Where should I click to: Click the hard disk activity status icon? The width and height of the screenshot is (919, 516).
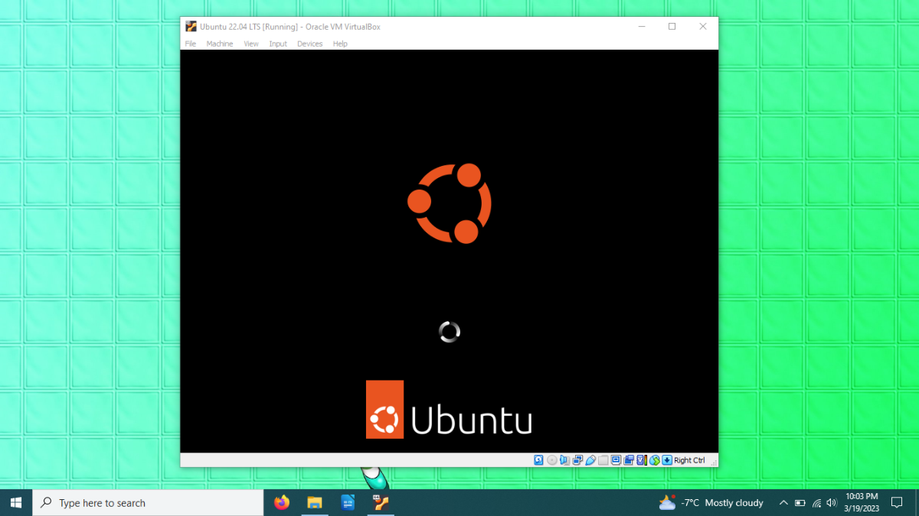[x=538, y=460]
